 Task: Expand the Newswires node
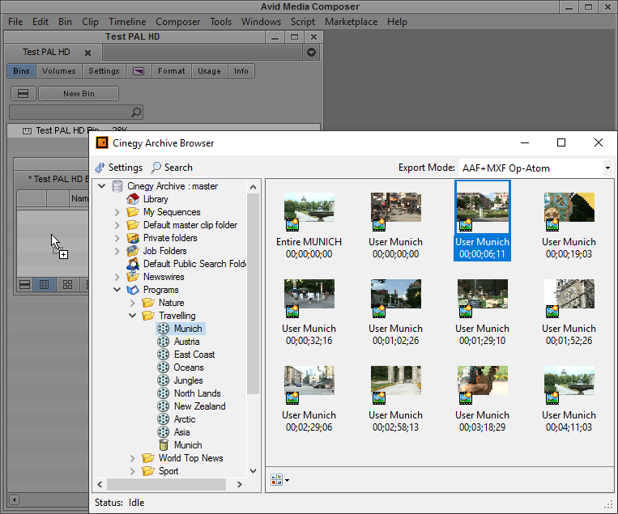(117, 277)
